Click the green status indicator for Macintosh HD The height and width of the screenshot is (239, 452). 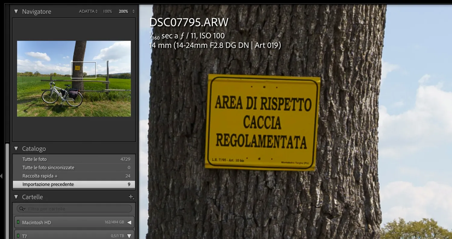pyautogui.click(x=18, y=222)
